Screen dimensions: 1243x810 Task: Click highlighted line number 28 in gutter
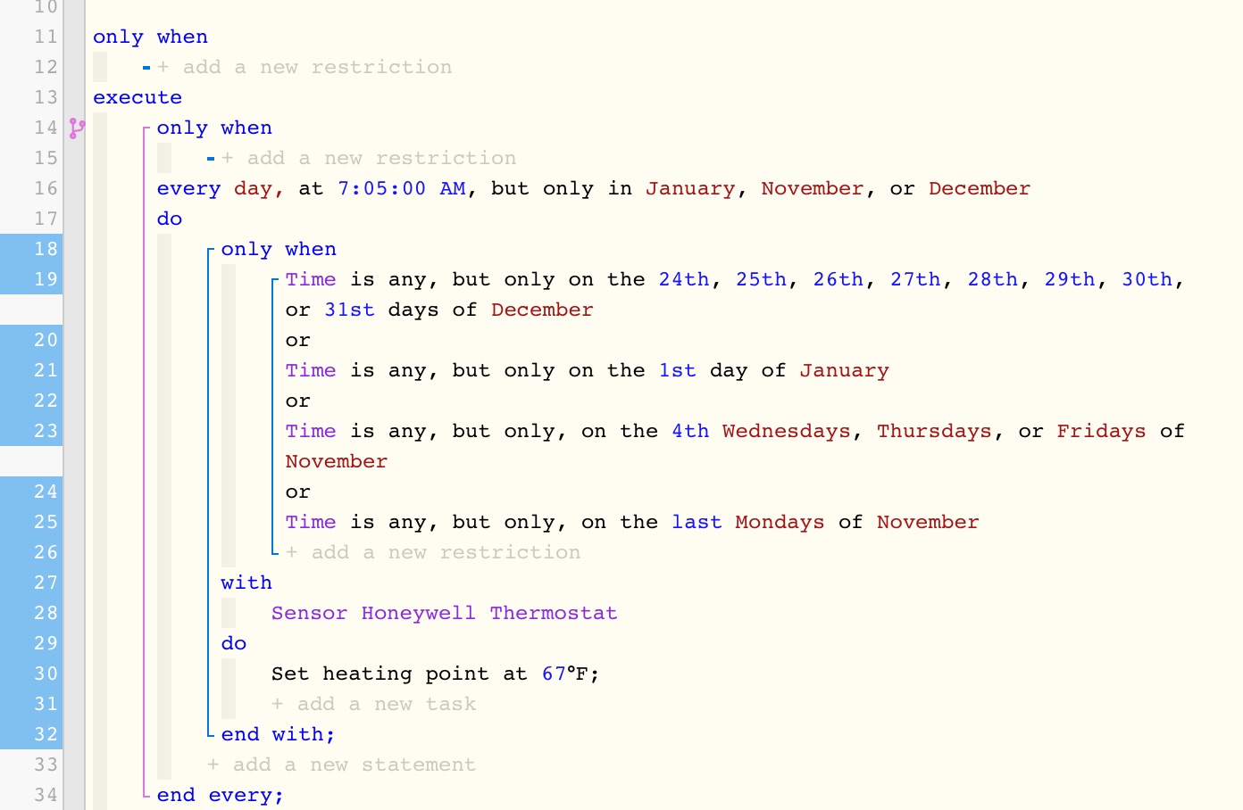click(x=46, y=613)
